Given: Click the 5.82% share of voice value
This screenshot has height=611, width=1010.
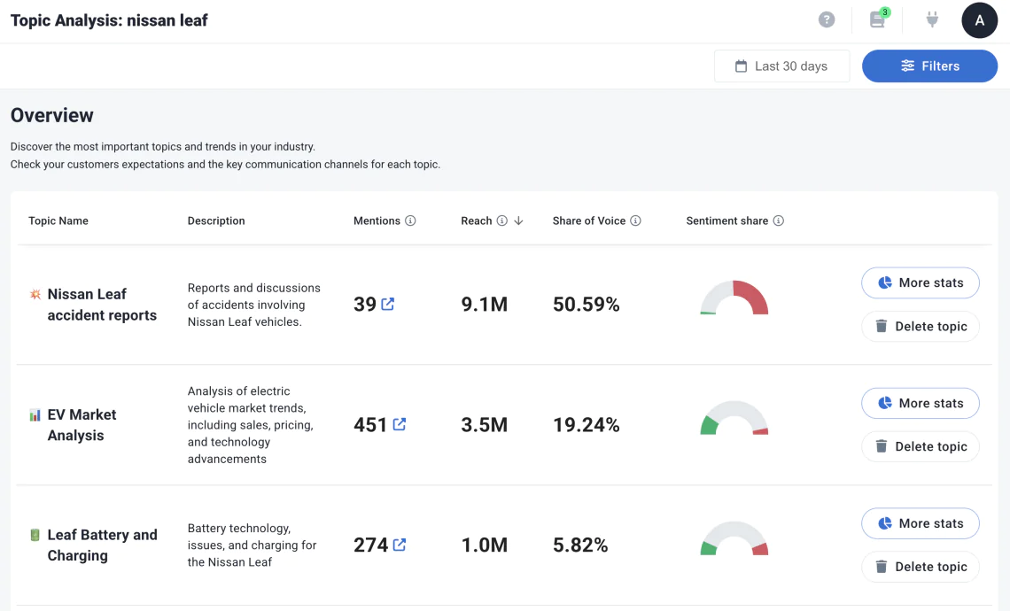Looking at the screenshot, I should click(580, 545).
